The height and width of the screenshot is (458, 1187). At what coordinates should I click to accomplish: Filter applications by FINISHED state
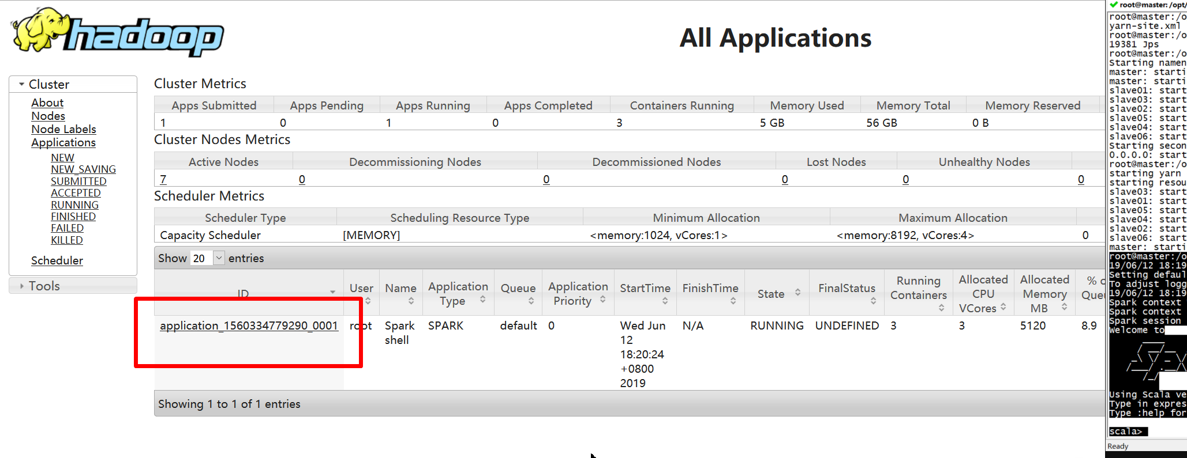[x=73, y=216]
